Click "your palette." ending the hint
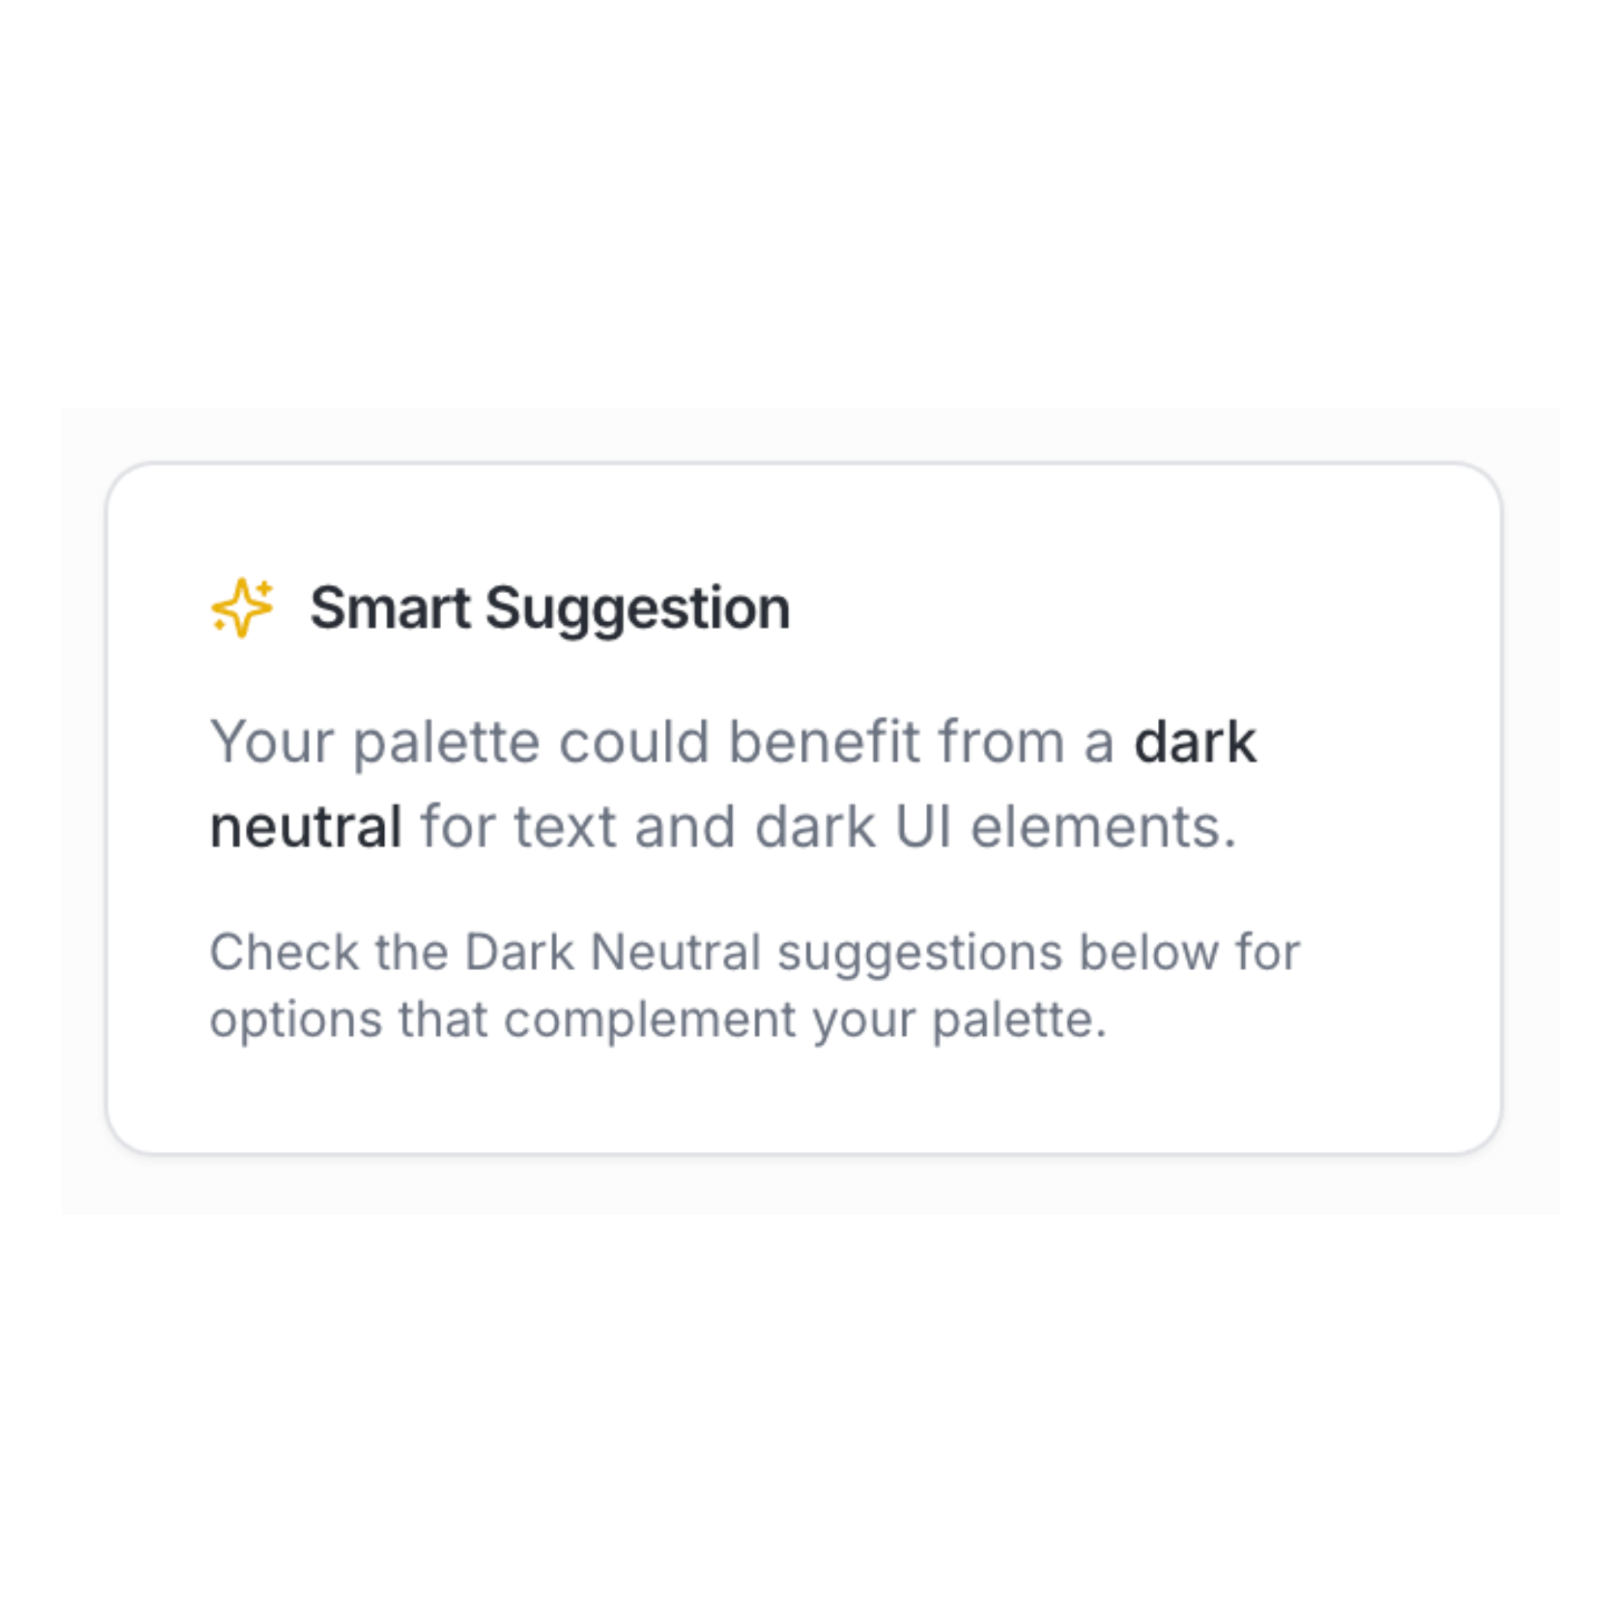 [959, 1019]
